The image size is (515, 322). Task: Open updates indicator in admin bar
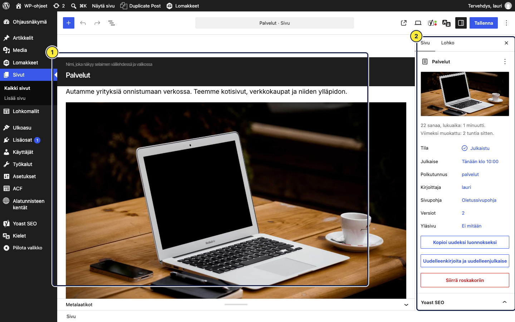pyautogui.click(x=59, y=6)
